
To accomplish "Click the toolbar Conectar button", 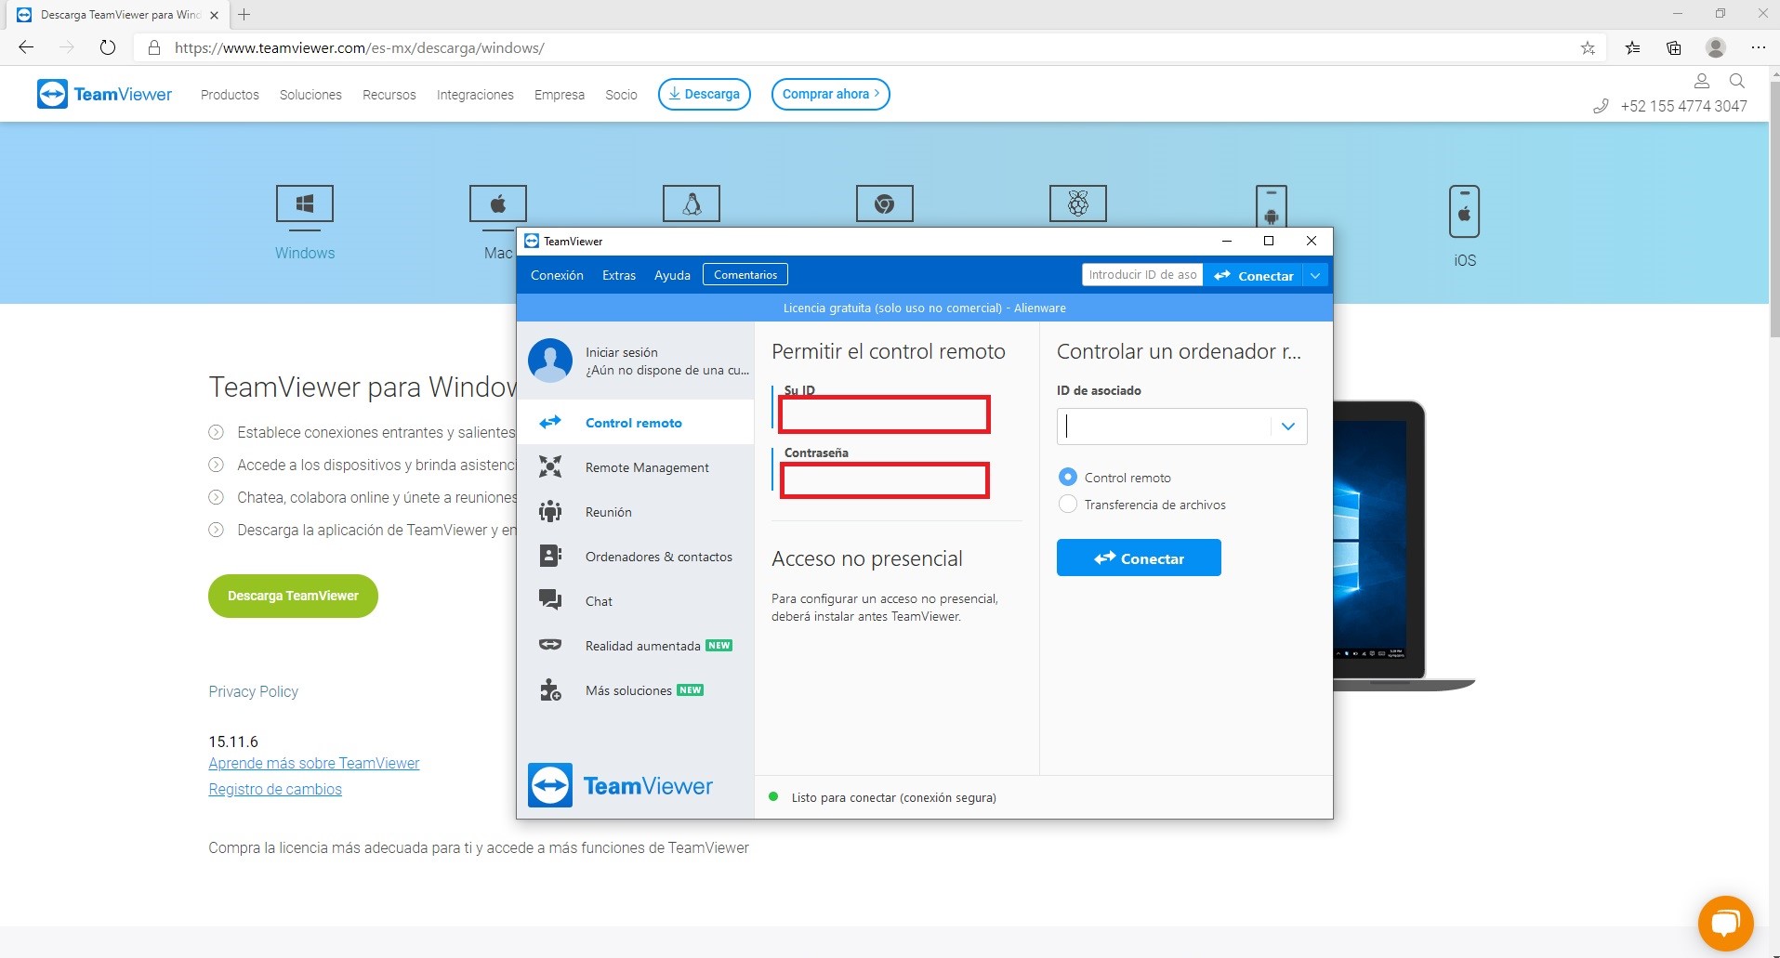I will point(1254,276).
